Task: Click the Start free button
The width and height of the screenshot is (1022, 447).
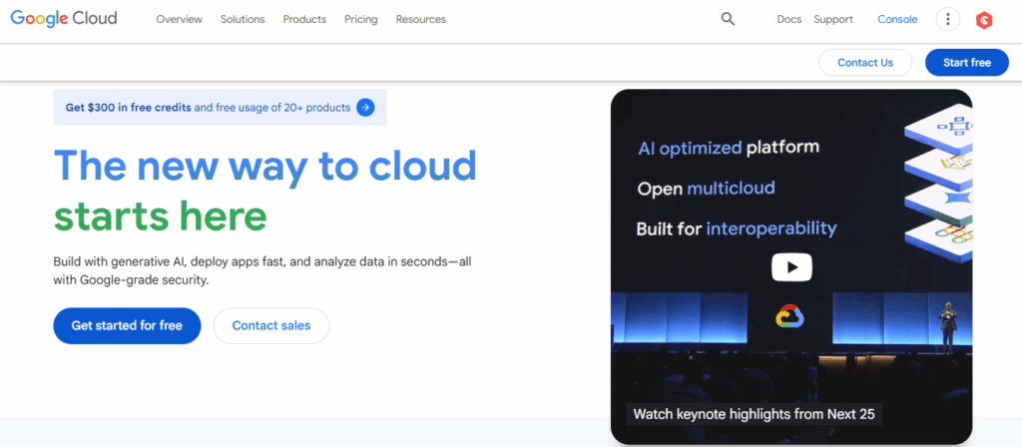Action: coord(967,63)
